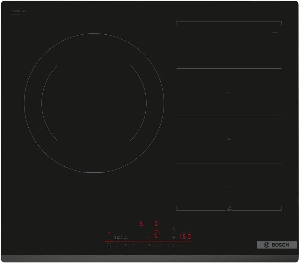Viewport: 299px width, 263px height.
Task: Tap the 160 timer display
Action: pyautogui.click(x=185, y=237)
